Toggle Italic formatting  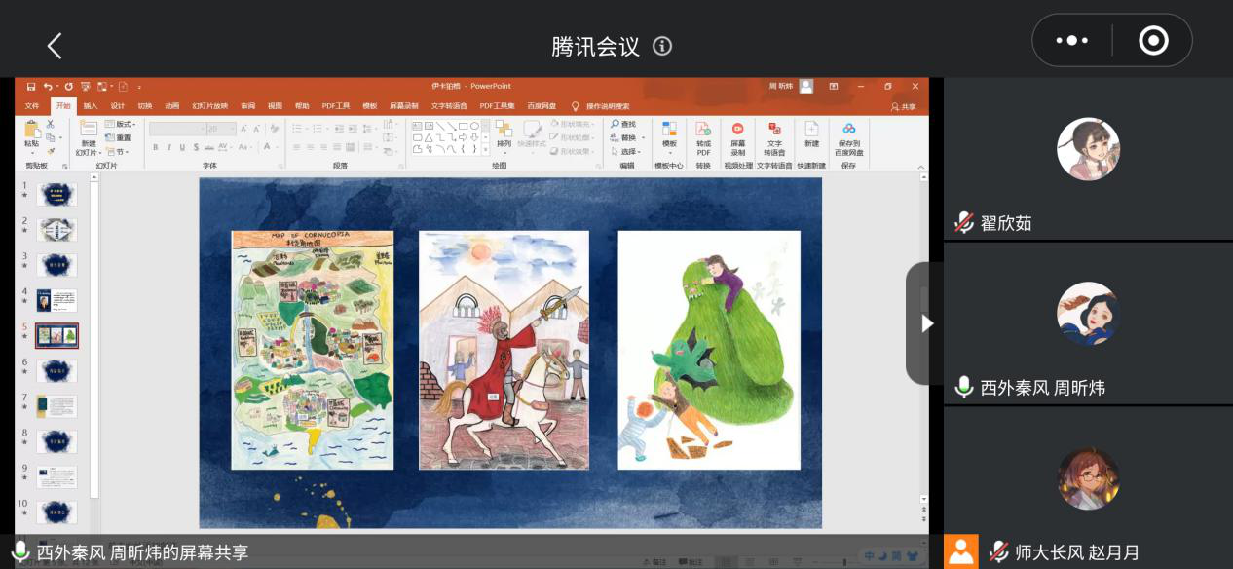(x=168, y=148)
